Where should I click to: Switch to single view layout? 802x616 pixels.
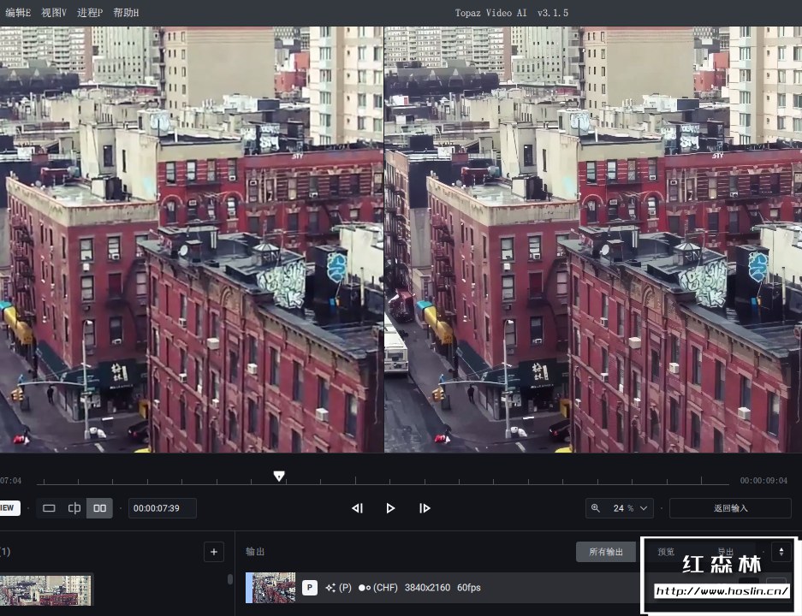[x=49, y=508]
